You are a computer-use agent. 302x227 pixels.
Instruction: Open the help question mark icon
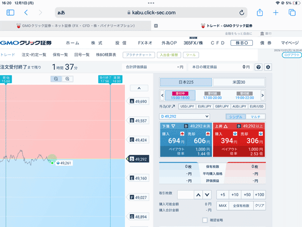tap(259, 67)
